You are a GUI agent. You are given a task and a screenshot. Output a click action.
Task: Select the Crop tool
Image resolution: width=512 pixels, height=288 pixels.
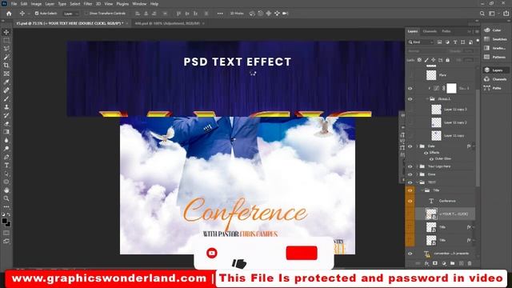(6, 66)
